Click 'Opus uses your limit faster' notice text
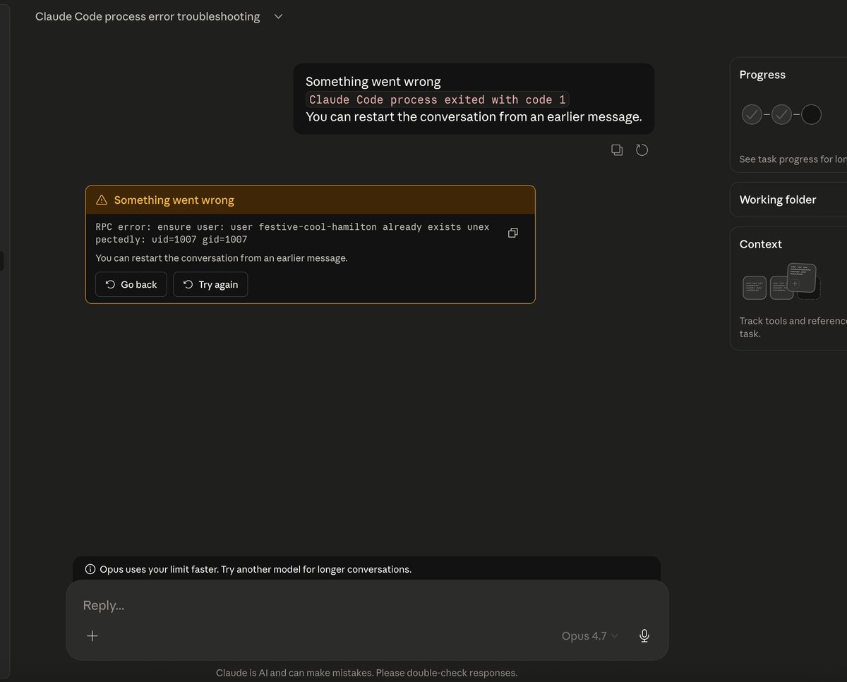This screenshot has height=682, width=847. tap(256, 569)
